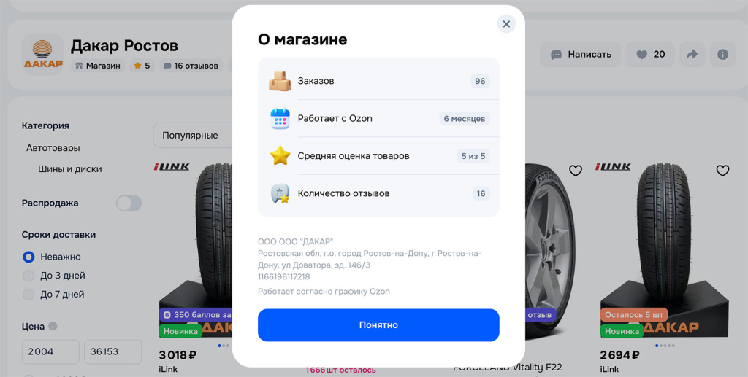Image resolution: width=748 pixels, height=377 pixels.
Task: Click the '16 отзывов' reviews badge
Action: [191, 66]
